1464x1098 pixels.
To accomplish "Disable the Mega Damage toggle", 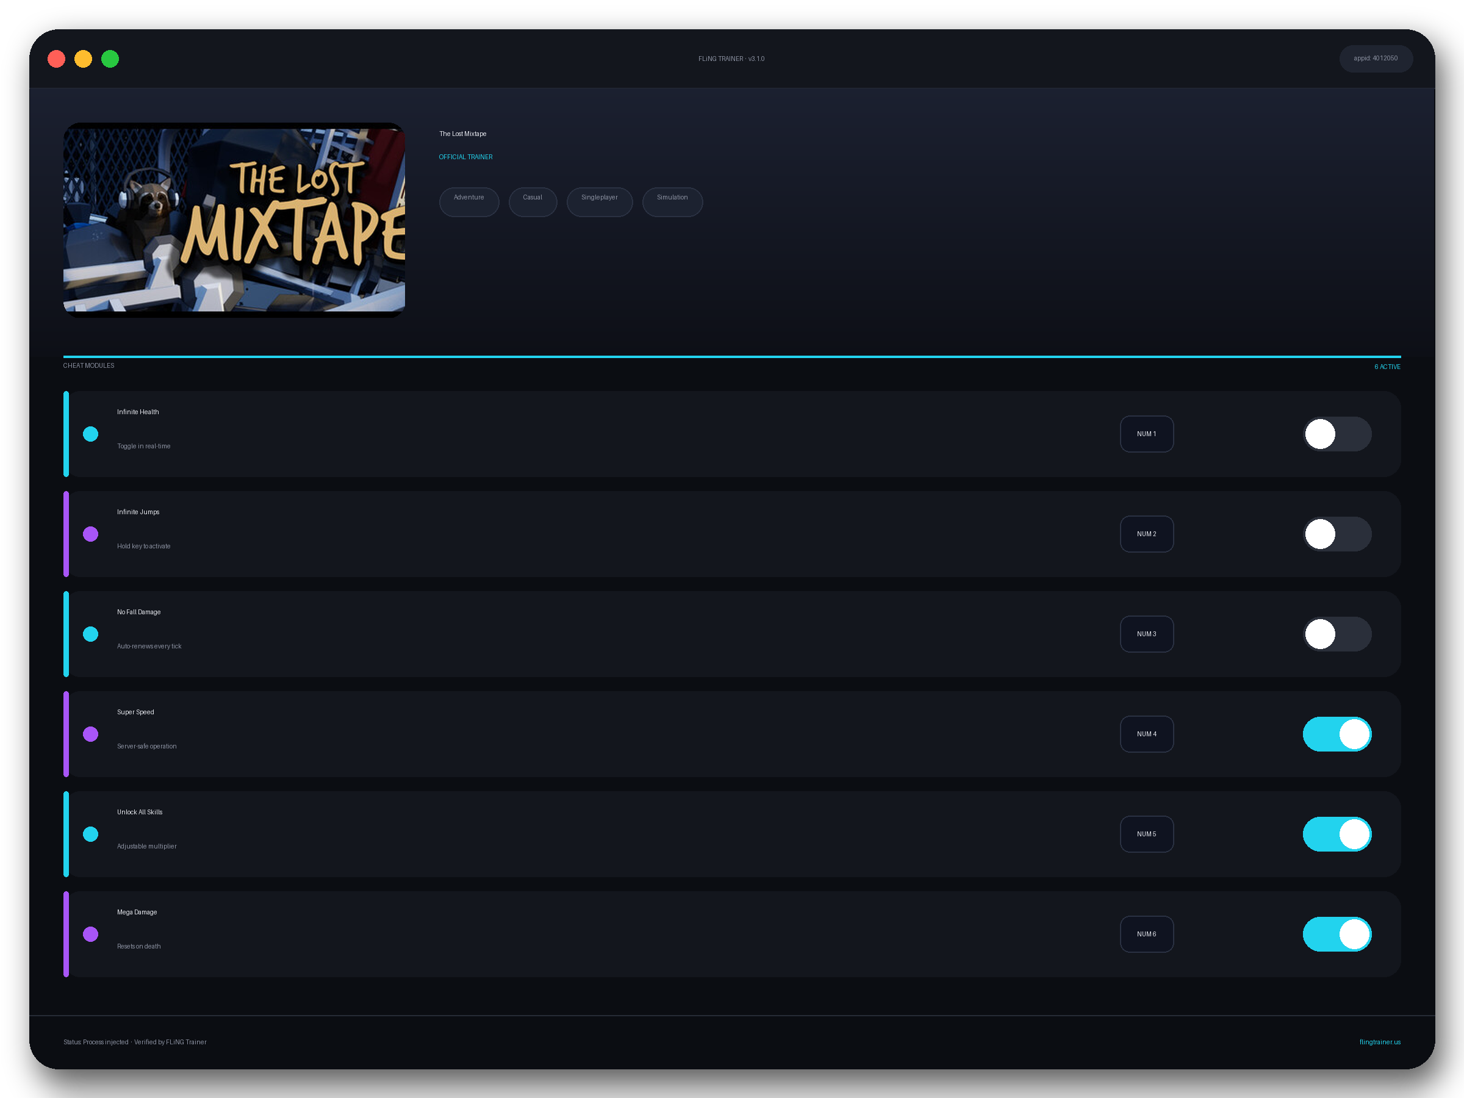I will [x=1337, y=934].
